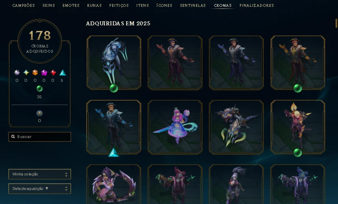Switch to the Skins tab
Screen dimensions: 338x204
click(48, 5)
